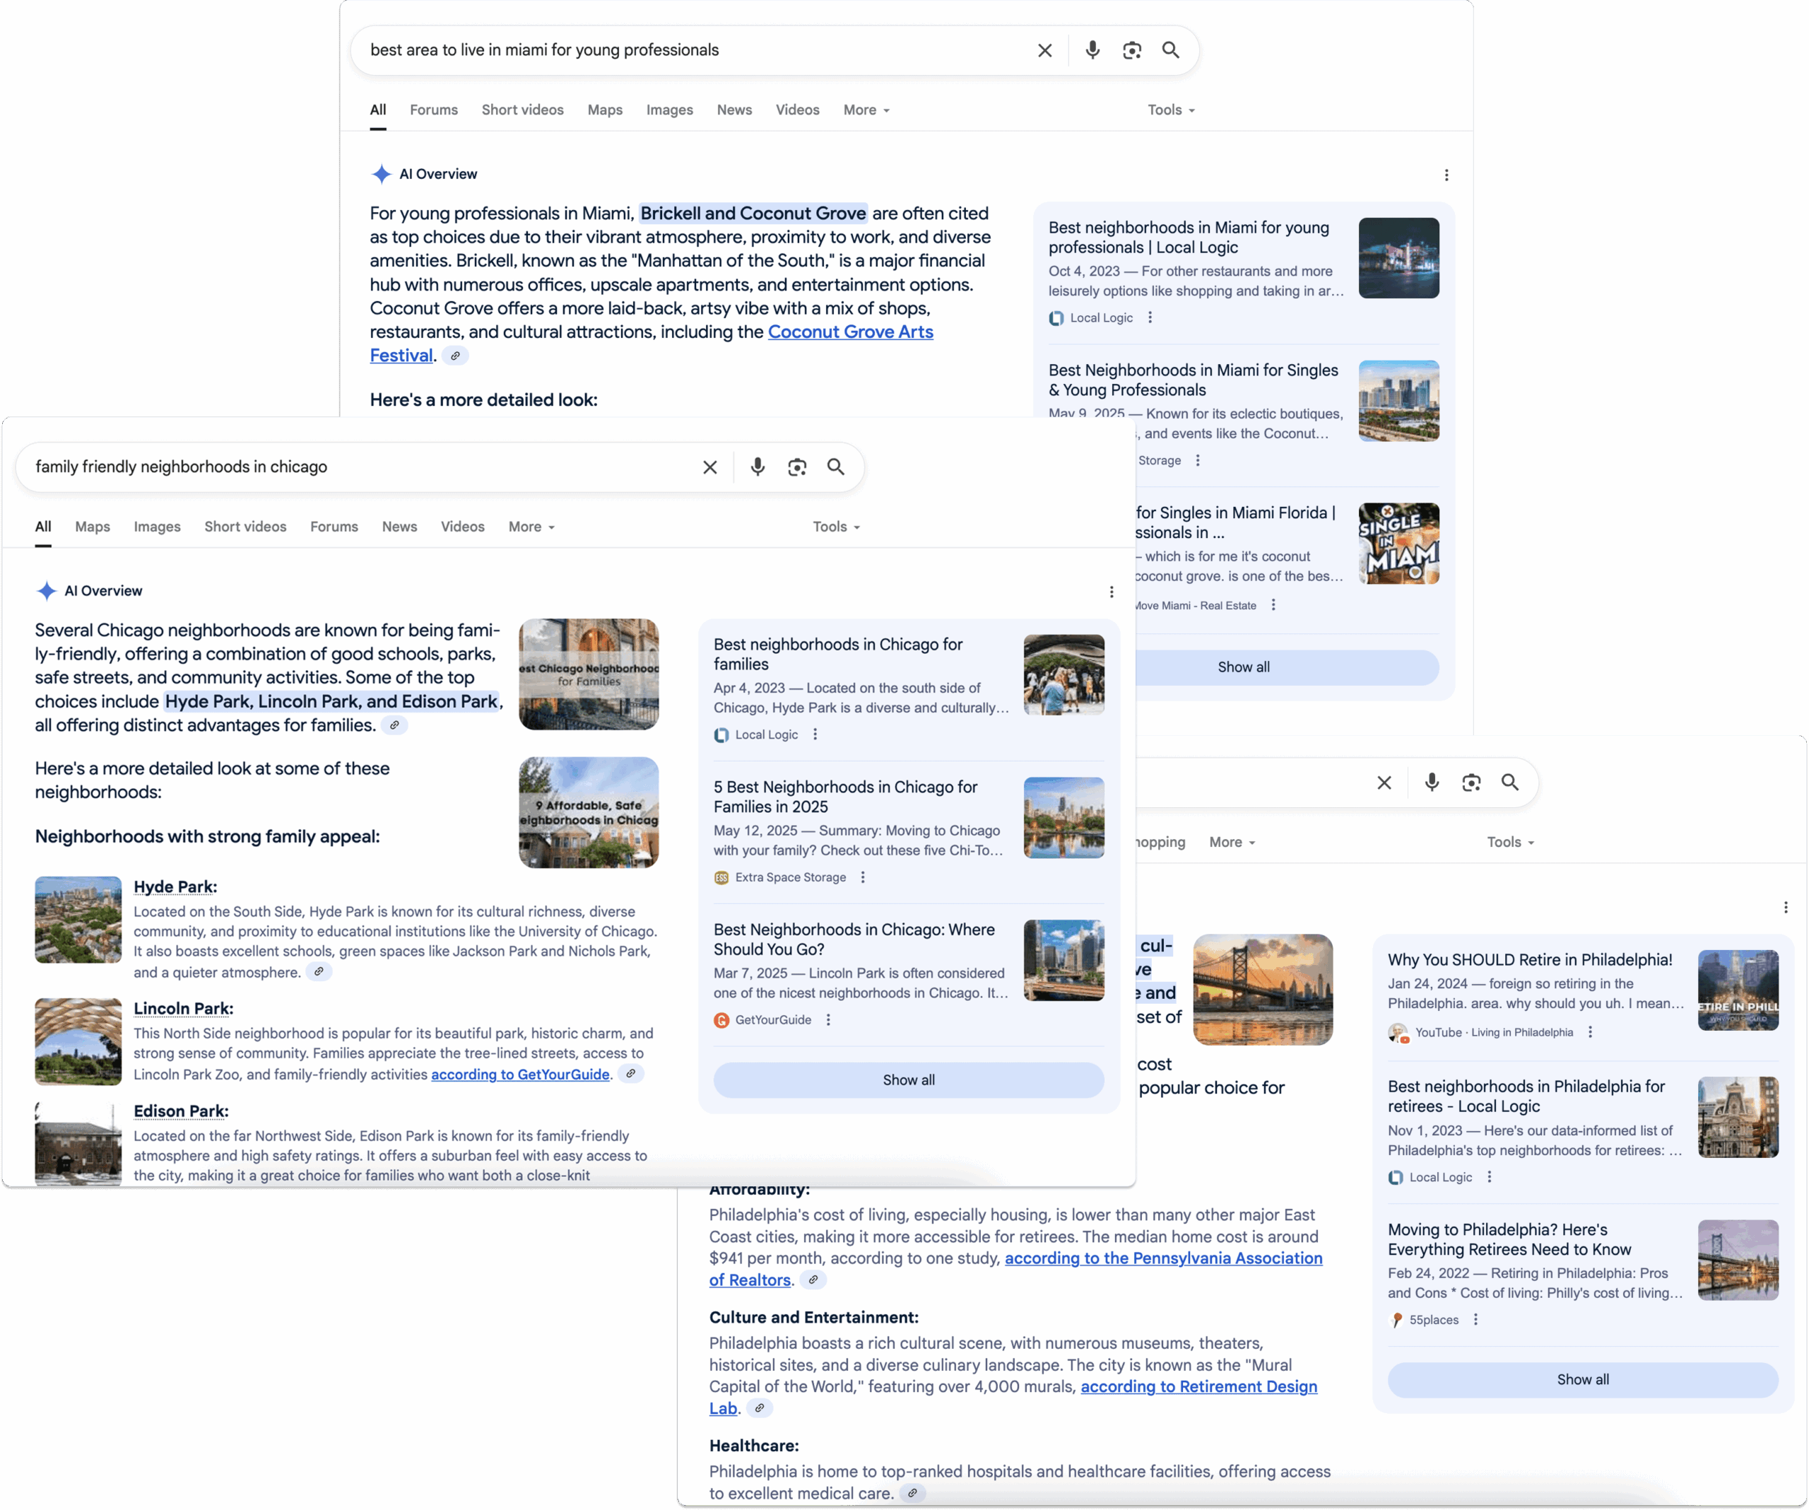The height and width of the screenshot is (1510, 1809).
Task: Click the source link chip after 'advantages for families.'
Action: point(394,726)
